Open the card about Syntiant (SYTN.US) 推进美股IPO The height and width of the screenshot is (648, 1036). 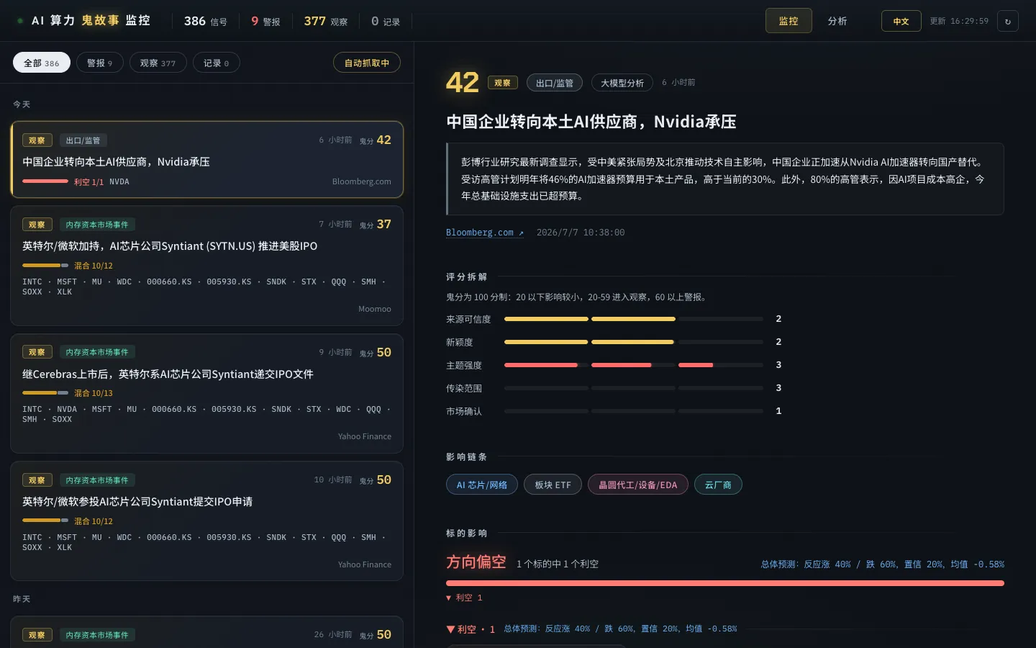point(207,266)
